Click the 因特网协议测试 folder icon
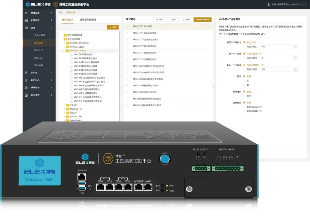This screenshot has width=310, height=216. (x=65, y=35)
